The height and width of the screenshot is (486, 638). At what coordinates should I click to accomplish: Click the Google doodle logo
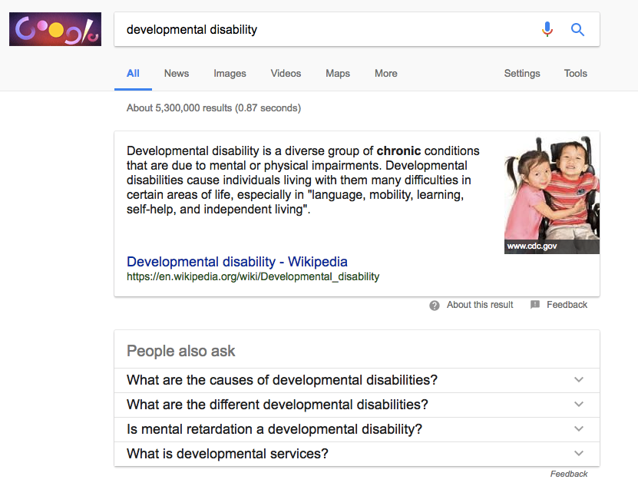click(55, 29)
